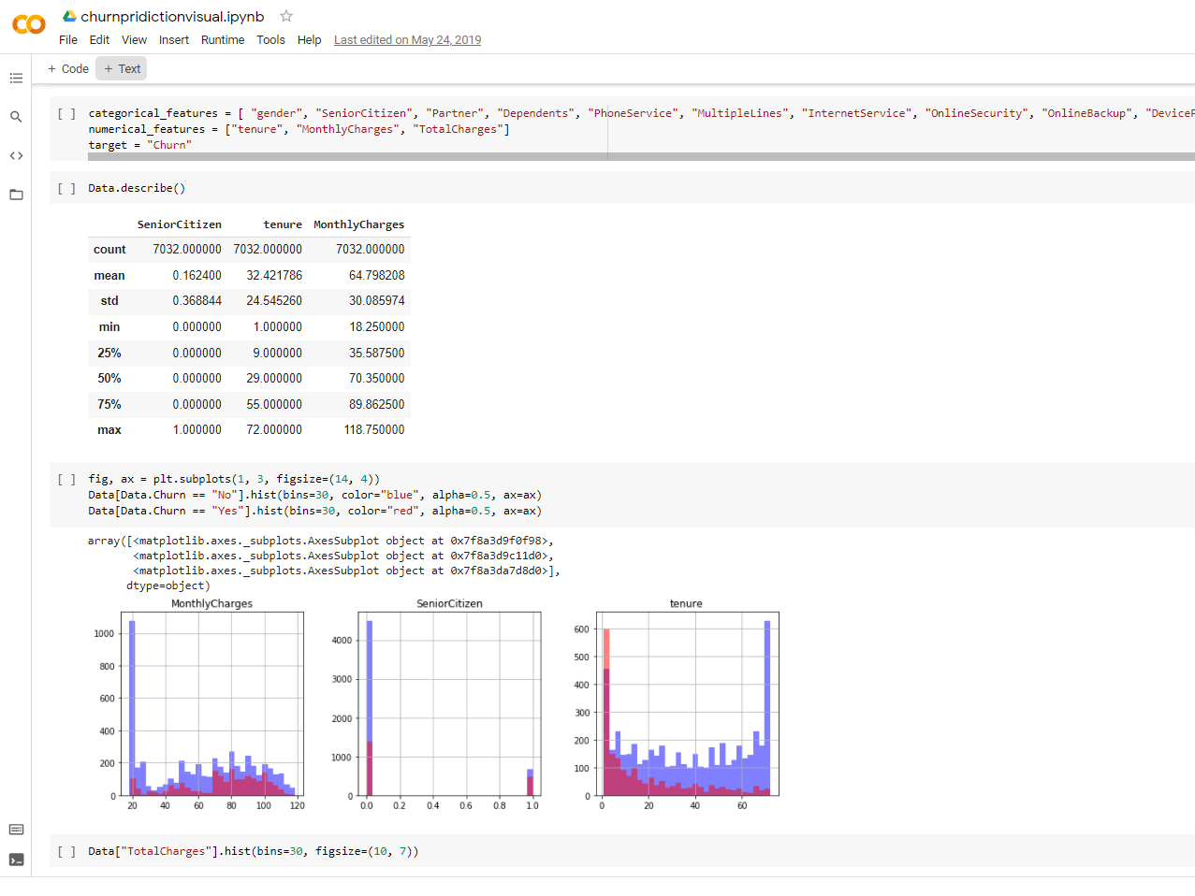Click the notebook title churnpridictionvisual.ipynb
The image size is (1195, 896).
pyautogui.click(x=172, y=16)
